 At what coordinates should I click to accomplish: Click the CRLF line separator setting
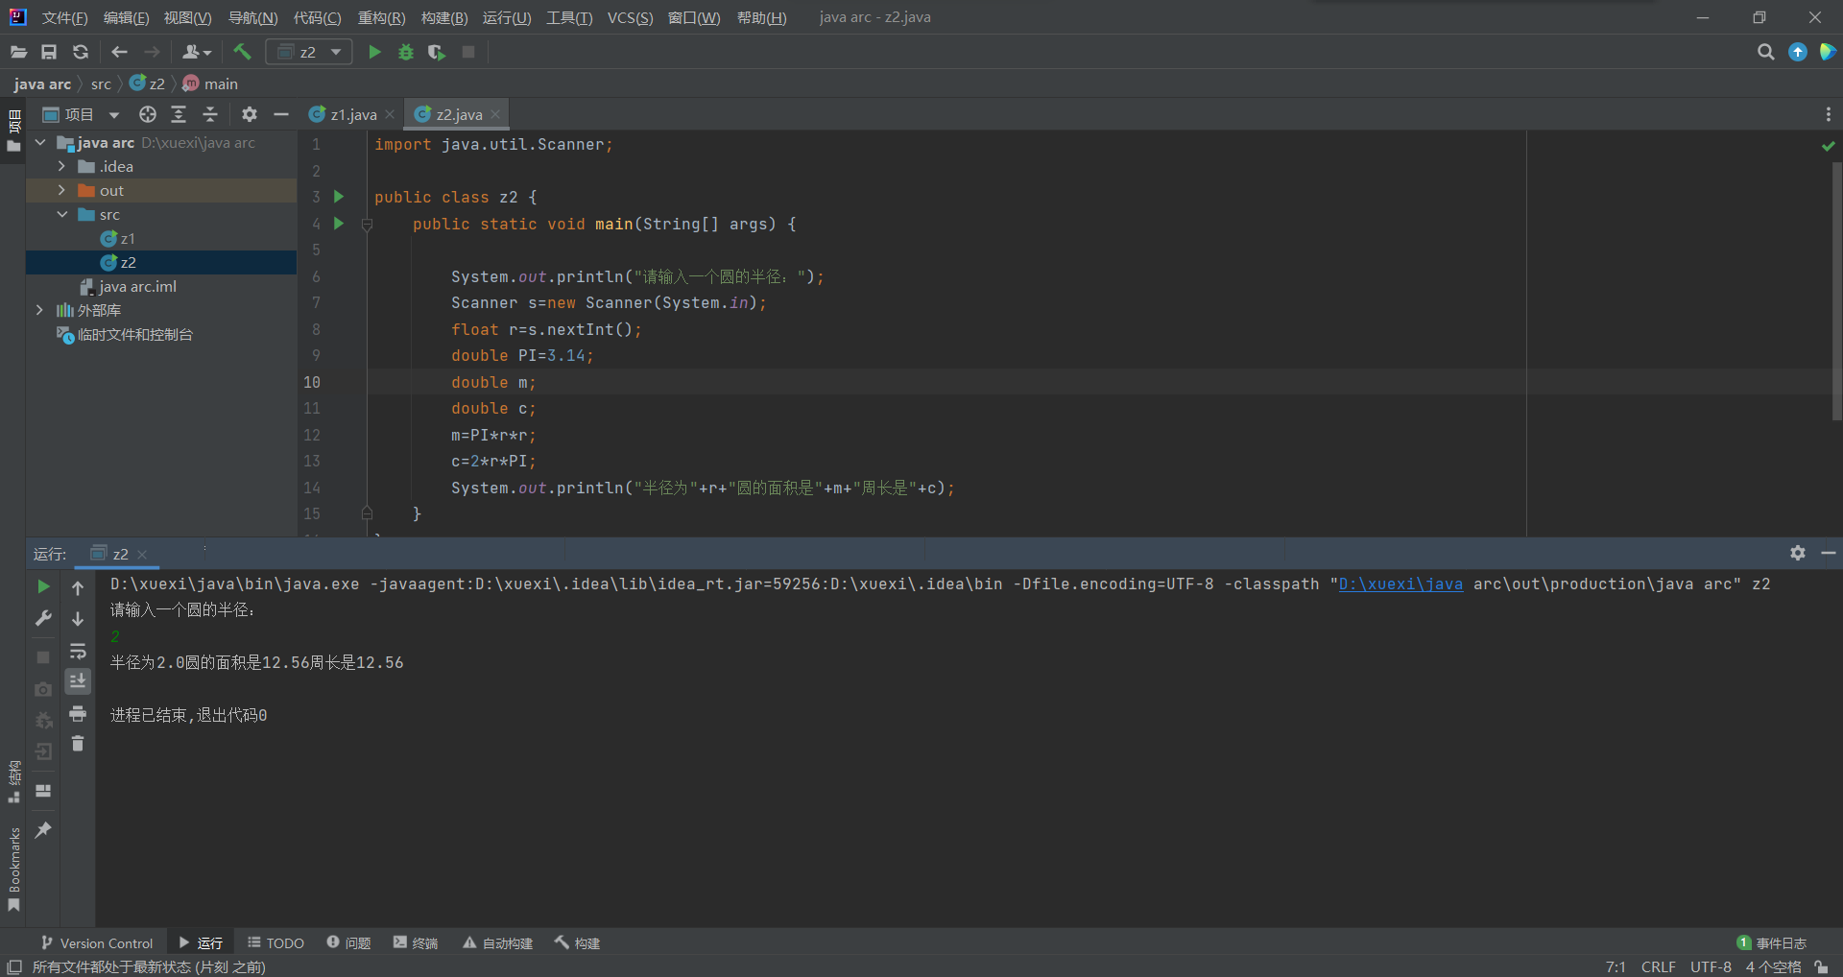point(1658,966)
